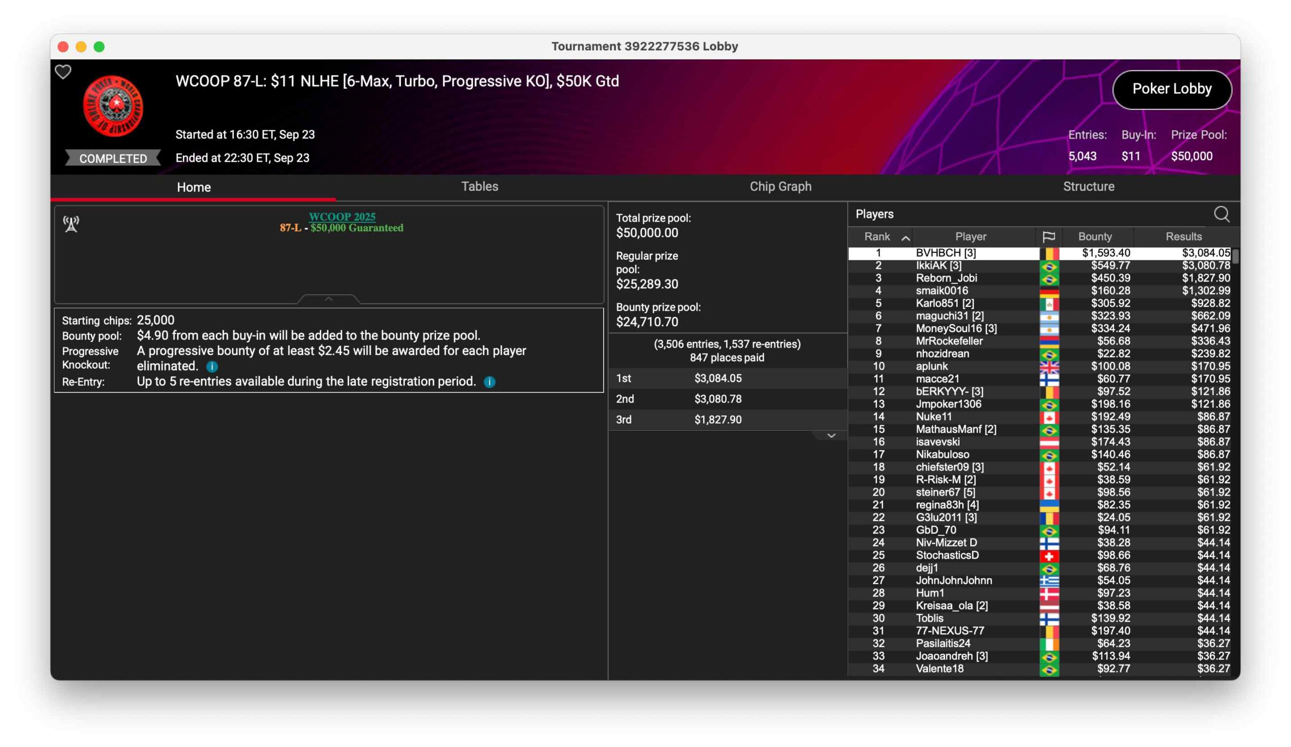Click info icon next to Re-Entry text
Screen dimensions: 1291x747
(489, 382)
